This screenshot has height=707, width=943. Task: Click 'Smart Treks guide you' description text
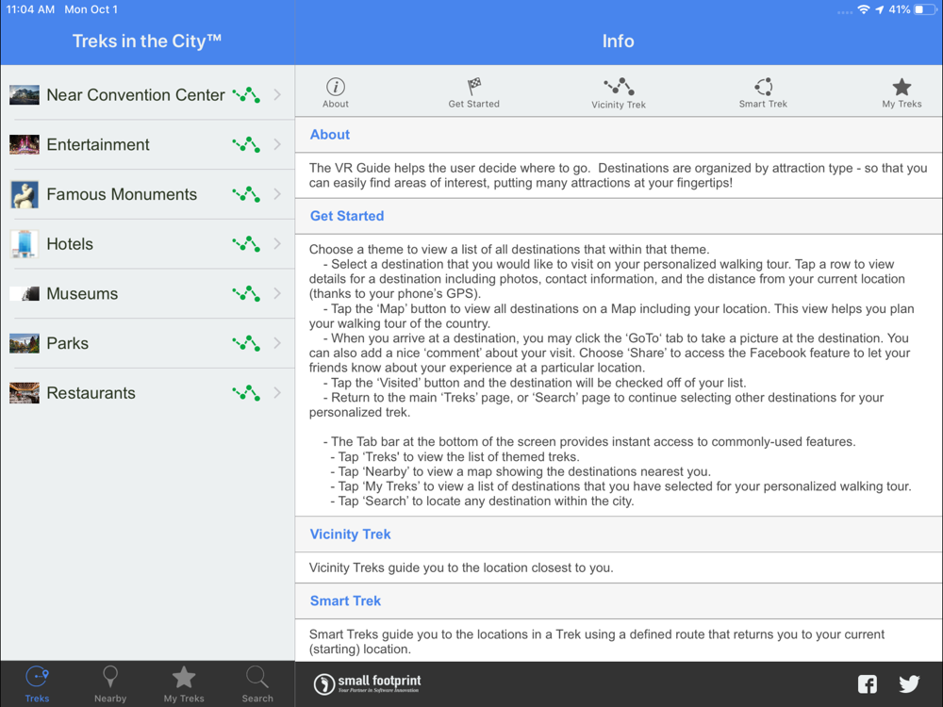click(x=597, y=641)
